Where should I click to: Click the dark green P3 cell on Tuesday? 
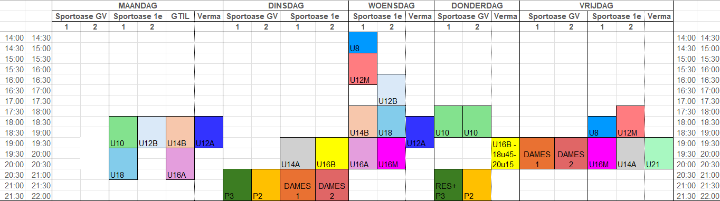(x=237, y=185)
